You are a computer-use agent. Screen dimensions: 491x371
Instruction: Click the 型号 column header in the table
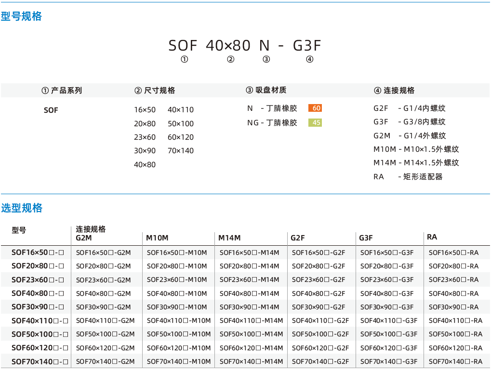(x=19, y=230)
